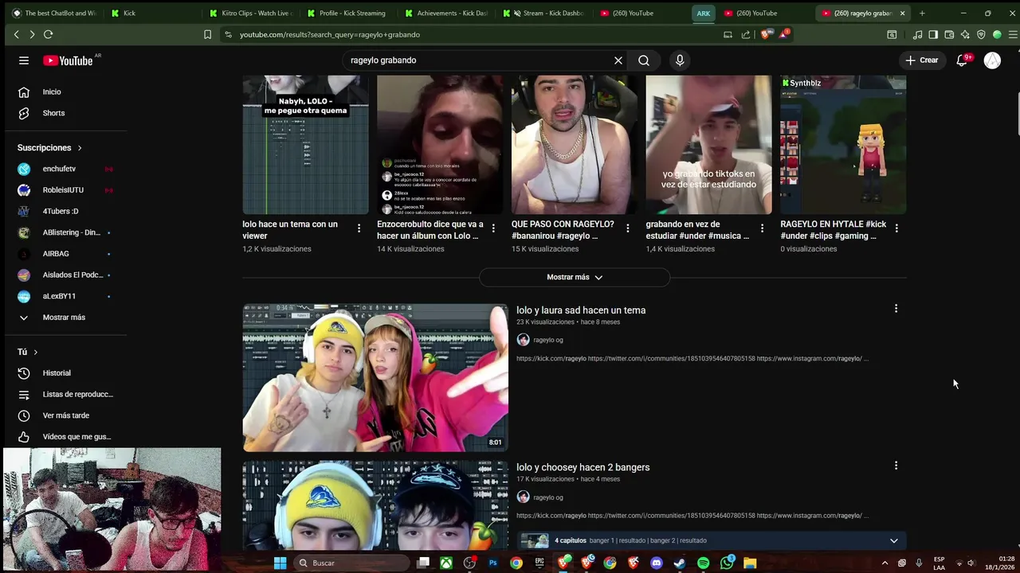1020x573 pixels.
Task: Open the browser main menu hamburger
Action: (1013, 34)
